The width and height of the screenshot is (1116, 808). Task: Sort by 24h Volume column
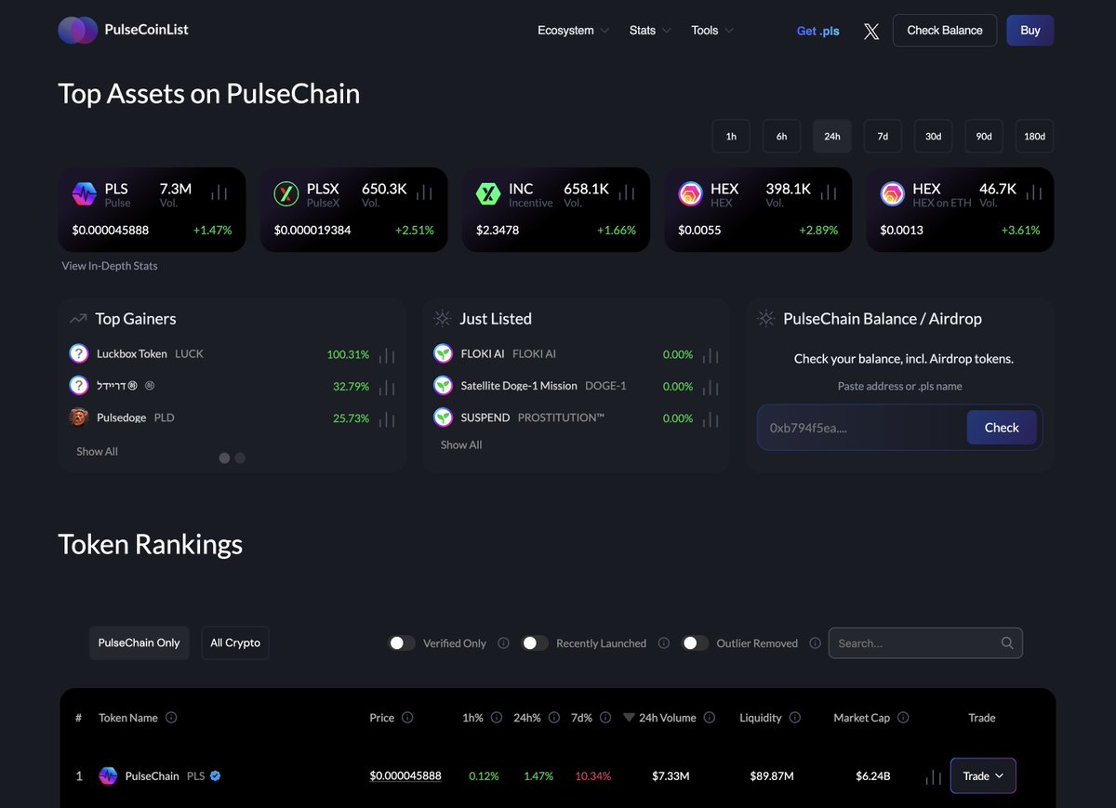coord(668,718)
